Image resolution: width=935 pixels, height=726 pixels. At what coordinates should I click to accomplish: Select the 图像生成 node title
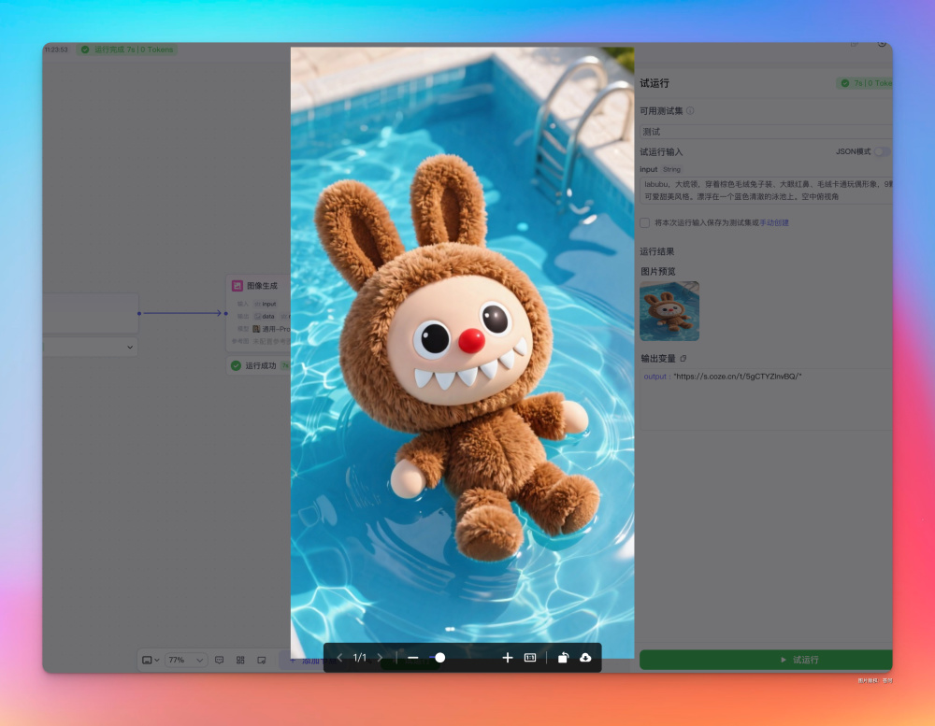point(262,286)
